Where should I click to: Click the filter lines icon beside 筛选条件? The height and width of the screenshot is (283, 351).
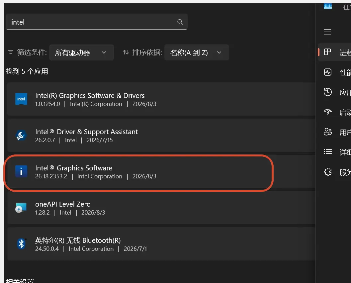pyautogui.click(x=11, y=52)
